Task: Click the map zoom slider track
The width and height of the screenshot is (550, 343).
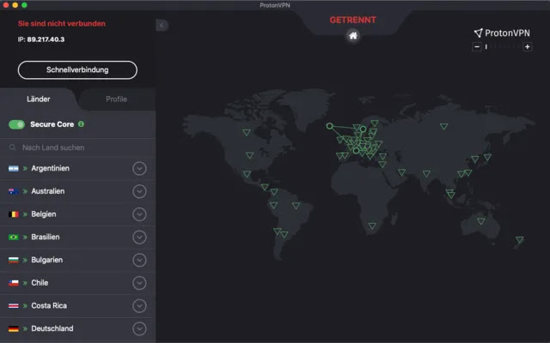Action: click(x=502, y=46)
